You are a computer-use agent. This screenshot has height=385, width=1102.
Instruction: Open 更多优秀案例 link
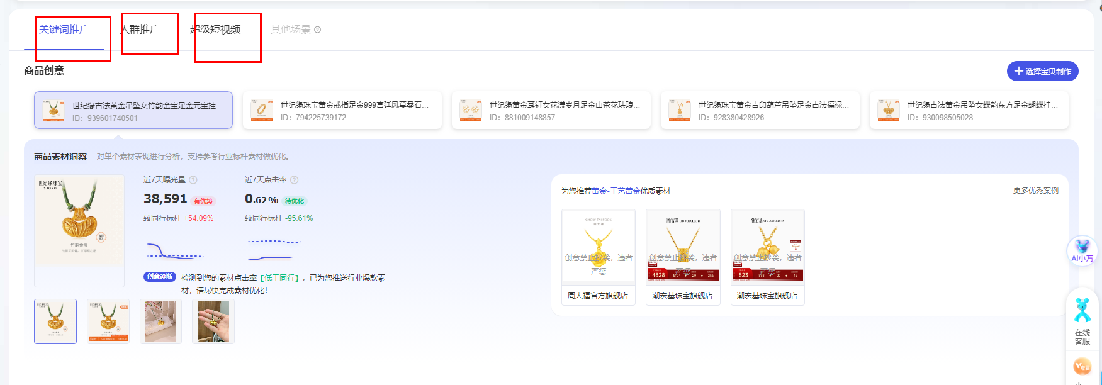(x=1035, y=191)
